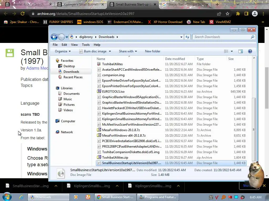
Task: Select Network in the navigation pane
Action: coord(67,132)
